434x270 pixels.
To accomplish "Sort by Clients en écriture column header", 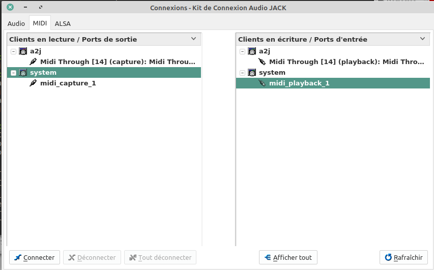I will [x=302, y=39].
